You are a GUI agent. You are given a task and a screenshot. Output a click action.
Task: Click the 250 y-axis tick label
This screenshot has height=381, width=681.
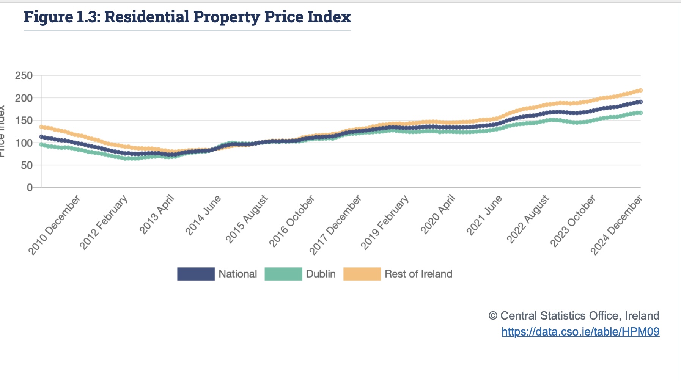[x=24, y=76]
